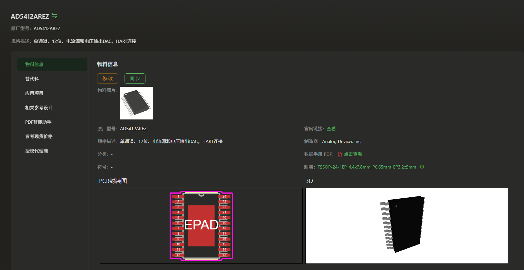The image size is (524, 270).
Task: Click the swap icon beside AD5412AREZ title
Action: click(54, 15)
